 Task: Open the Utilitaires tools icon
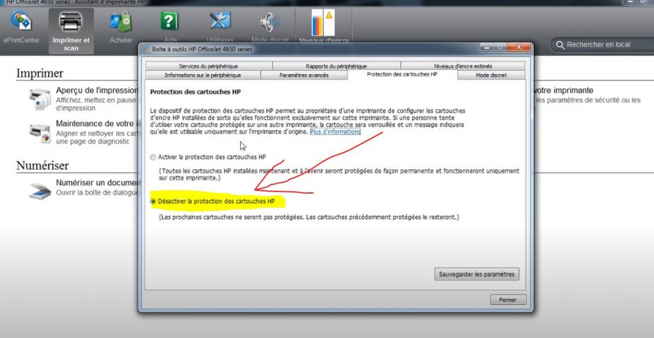220,21
